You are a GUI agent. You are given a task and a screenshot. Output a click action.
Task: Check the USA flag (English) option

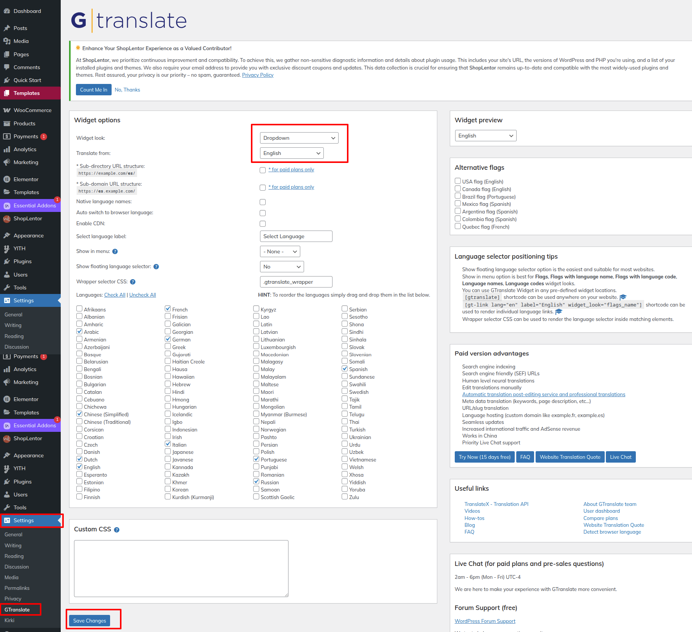click(x=458, y=181)
